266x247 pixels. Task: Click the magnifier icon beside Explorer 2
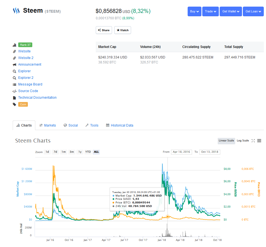point(14,78)
